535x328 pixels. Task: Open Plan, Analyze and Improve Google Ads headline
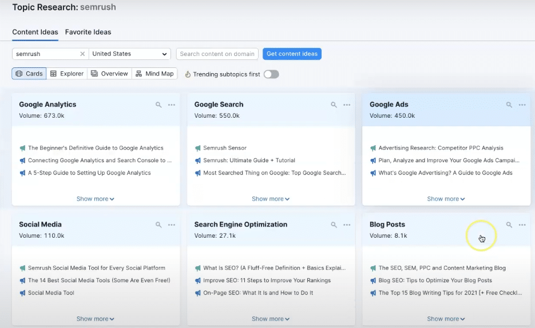pos(449,161)
